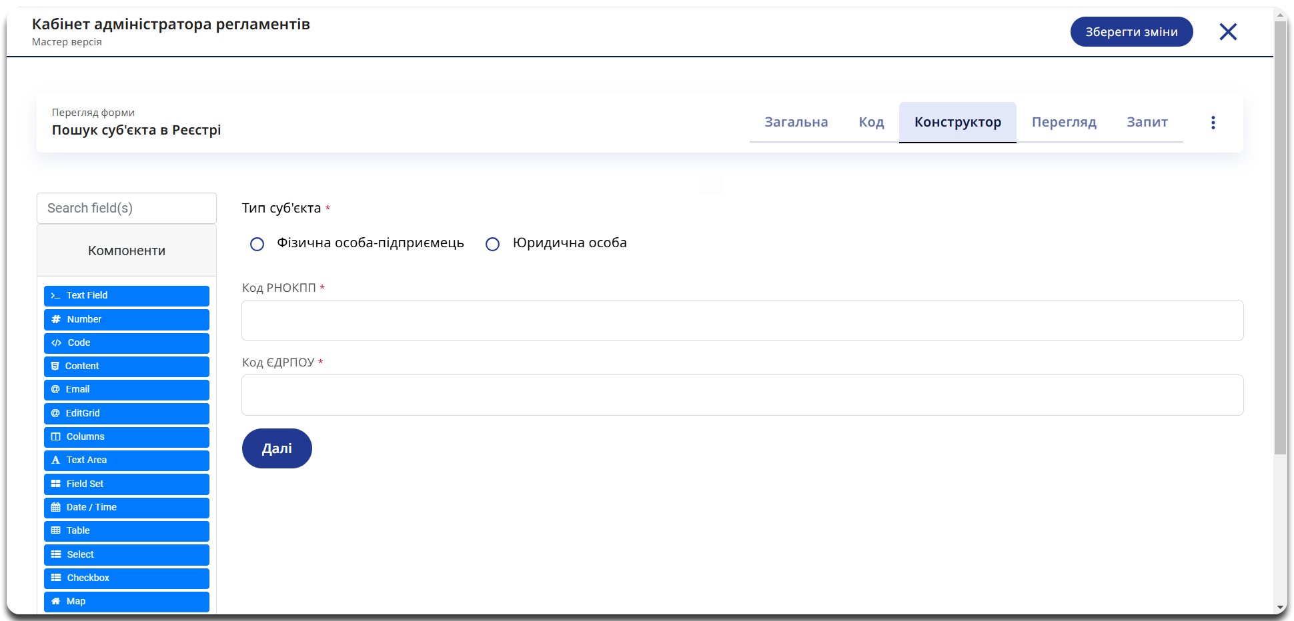
Task: Select the Фізична особа-підприємець radio button
Action: [257, 245]
